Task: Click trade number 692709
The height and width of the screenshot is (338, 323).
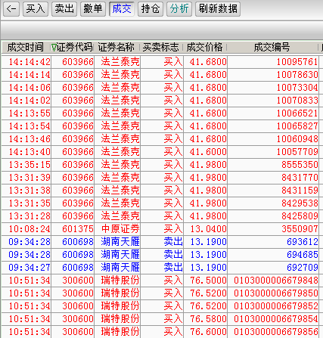Action: (303, 268)
